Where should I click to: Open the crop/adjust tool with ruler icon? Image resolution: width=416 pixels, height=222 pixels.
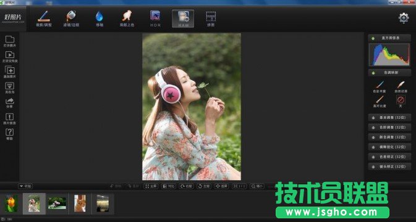tap(44, 18)
